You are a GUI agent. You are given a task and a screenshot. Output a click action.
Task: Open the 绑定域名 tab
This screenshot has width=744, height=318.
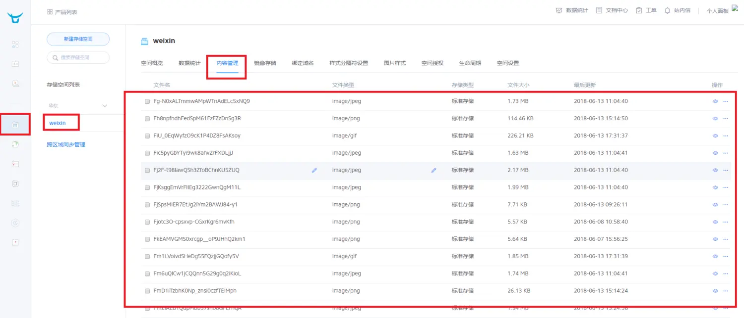(x=303, y=63)
